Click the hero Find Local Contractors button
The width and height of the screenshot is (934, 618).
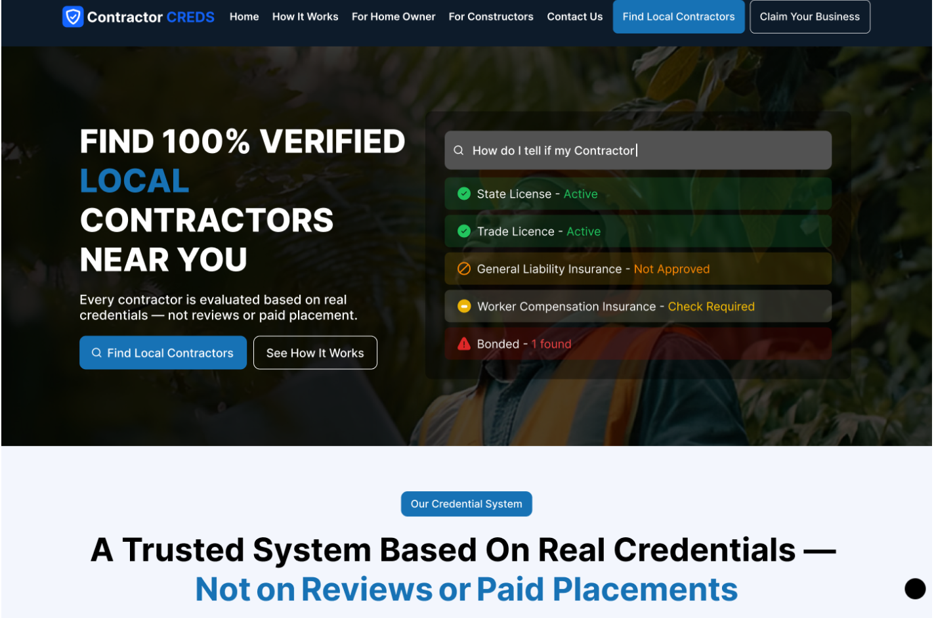pos(163,353)
